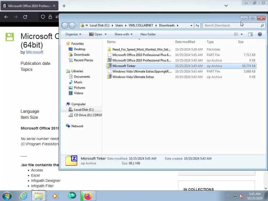The image size is (268, 201).
Task: Create a New folder
Action: pyautogui.click(x=148, y=34)
